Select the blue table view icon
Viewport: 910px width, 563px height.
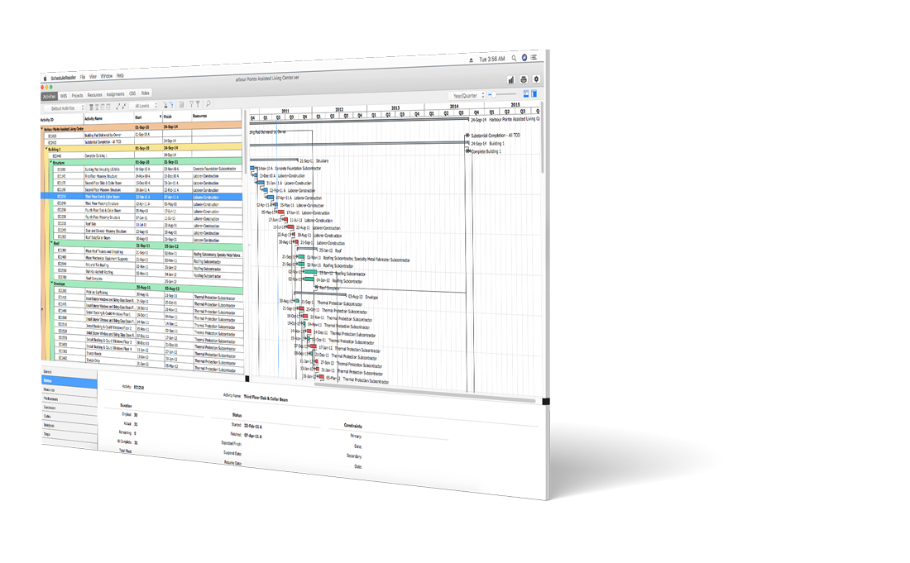(x=534, y=94)
